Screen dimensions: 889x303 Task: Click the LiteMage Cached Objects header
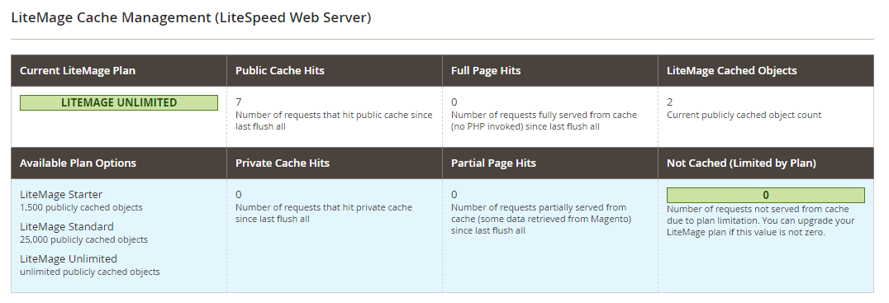(x=732, y=71)
